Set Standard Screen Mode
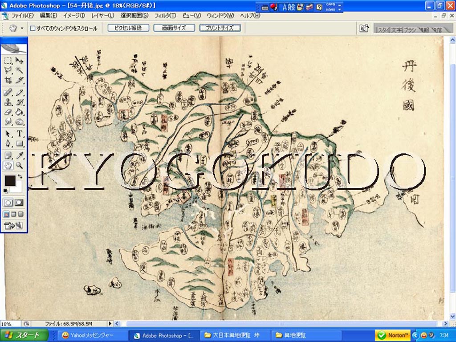Screen dimensions: 456x342 (x=6, y=214)
